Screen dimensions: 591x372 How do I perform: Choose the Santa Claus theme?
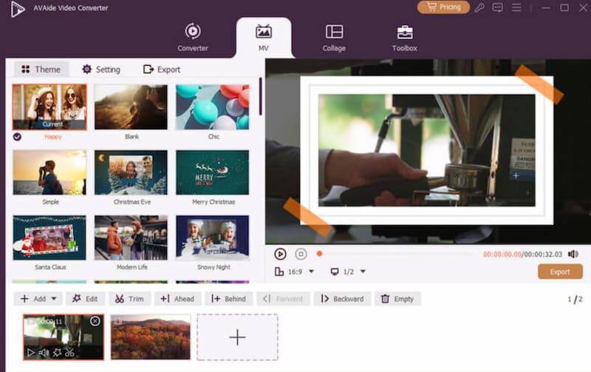coord(49,237)
